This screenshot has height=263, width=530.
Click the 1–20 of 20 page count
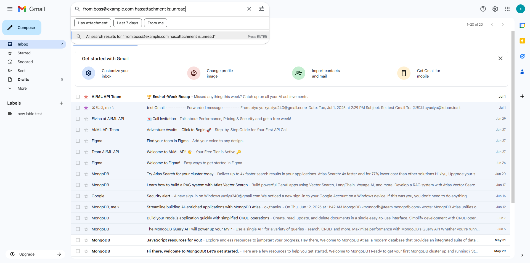tap(475, 25)
